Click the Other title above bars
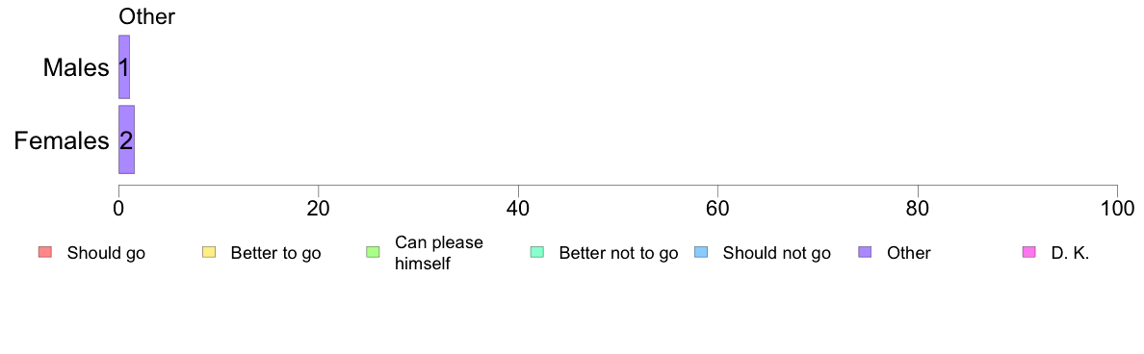This screenshot has height=354, width=1144. (x=146, y=16)
